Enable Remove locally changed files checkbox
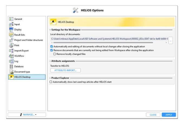This screenshot has height=122, width=184. [55, 54]
